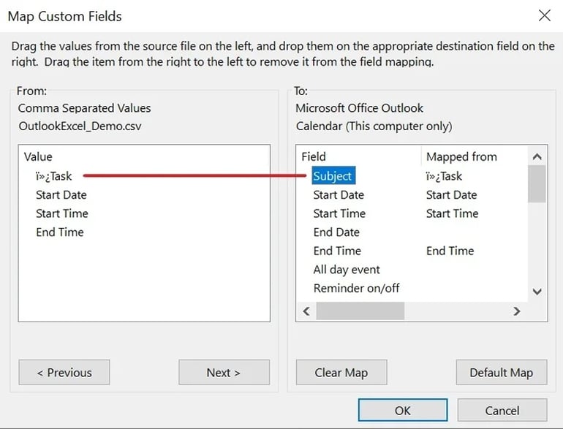Screen dimensions: 563x429
Task: Select Task value in source list
Action: coord(54,176)
